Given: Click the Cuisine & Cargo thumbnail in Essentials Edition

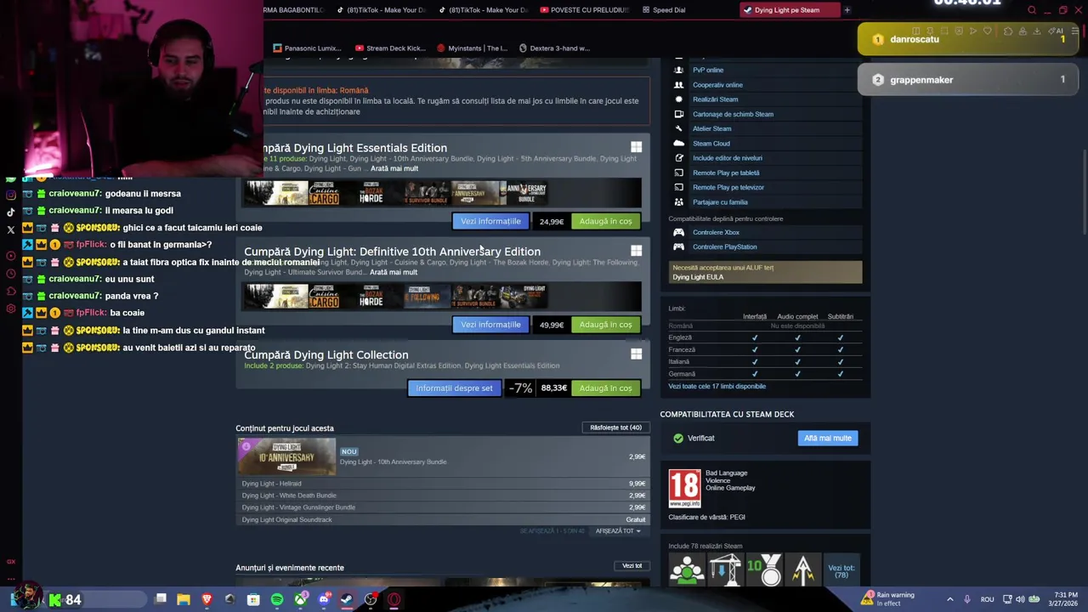Looking at the screenshot, I should [x=324, y=194].
